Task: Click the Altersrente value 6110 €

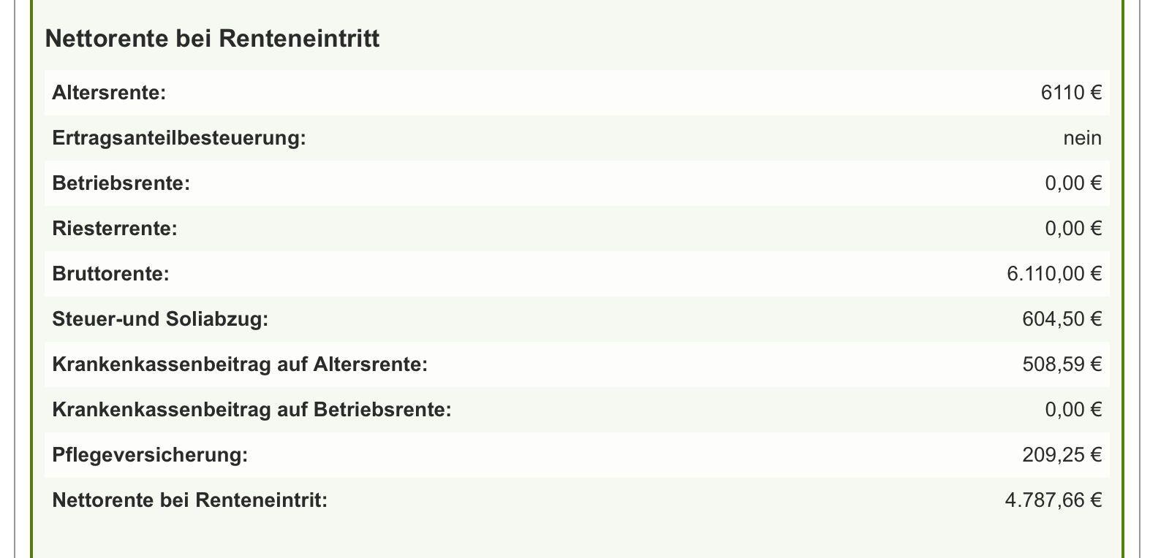Action: pyautogui.click(x=1071, y=93)
